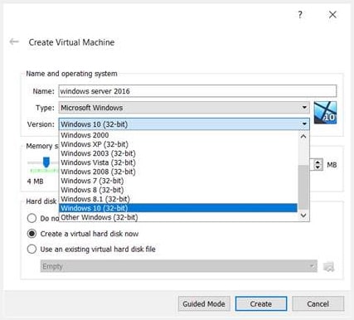Pick Other Windows (32-bit) in version list
Screen dimensions: 354x320
tap(99, 217)
